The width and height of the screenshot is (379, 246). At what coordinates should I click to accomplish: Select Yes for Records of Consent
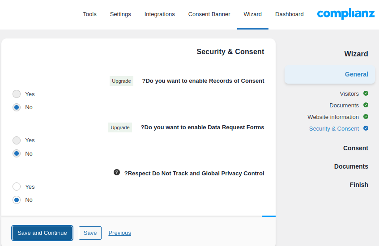pyautogui.click(x=17, y=94)
